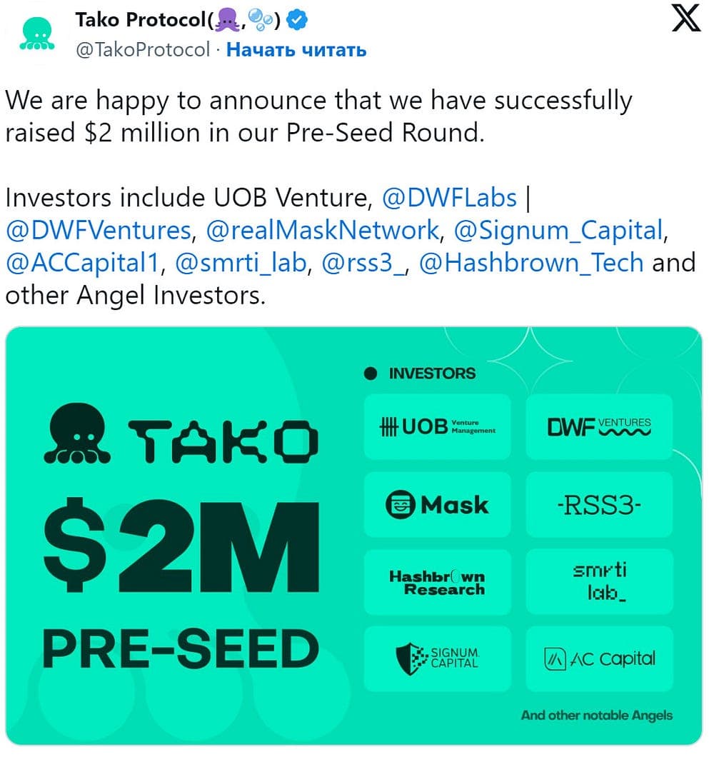This screenshot has width=714, height=757.
Task: Click the UOB Venture Management tile
Action: [438, 427]
